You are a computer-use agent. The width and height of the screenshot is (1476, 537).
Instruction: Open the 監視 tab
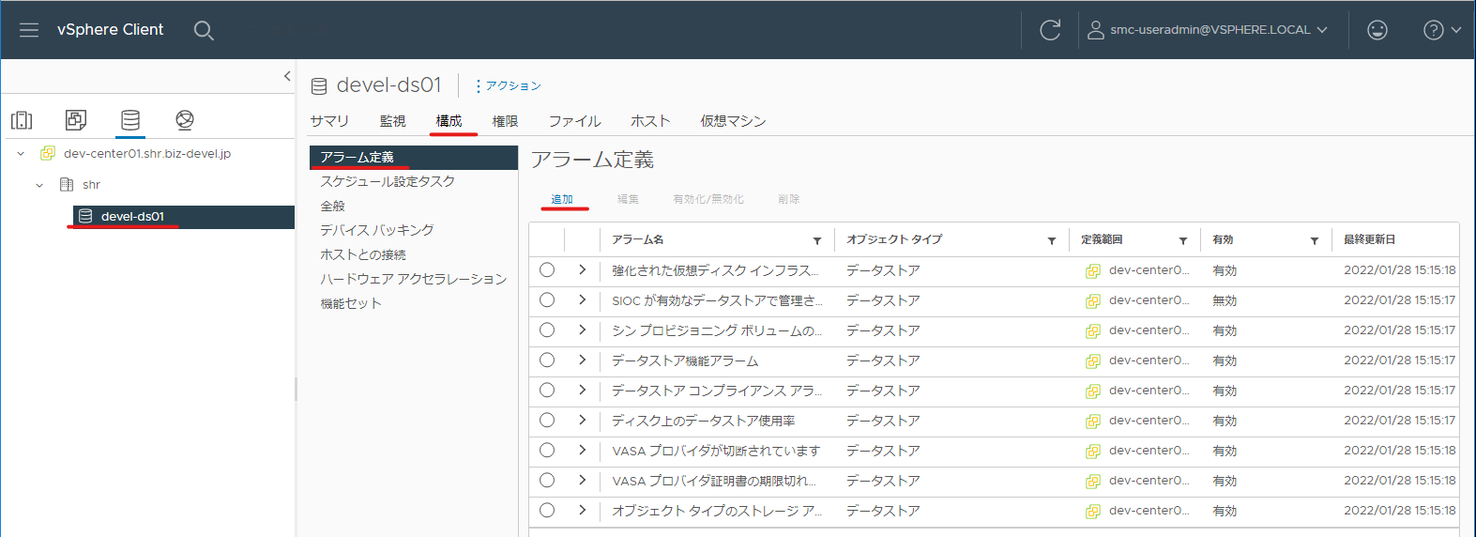click(x=392, y=121)
